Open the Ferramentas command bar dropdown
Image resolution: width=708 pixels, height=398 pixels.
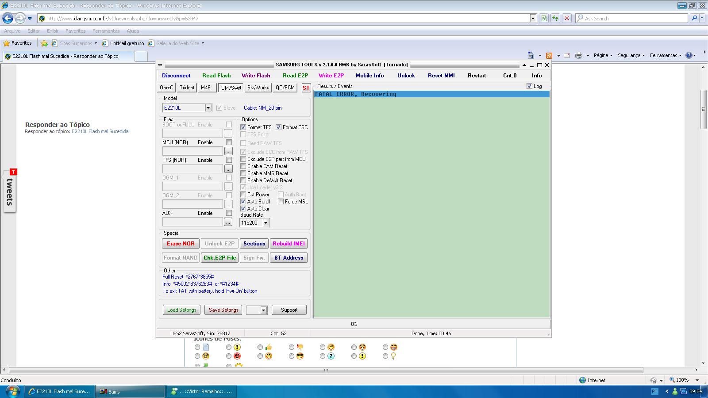(666, 55)
